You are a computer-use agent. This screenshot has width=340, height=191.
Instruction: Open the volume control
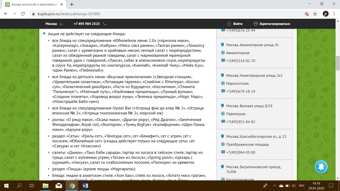(x=294, y=186)
